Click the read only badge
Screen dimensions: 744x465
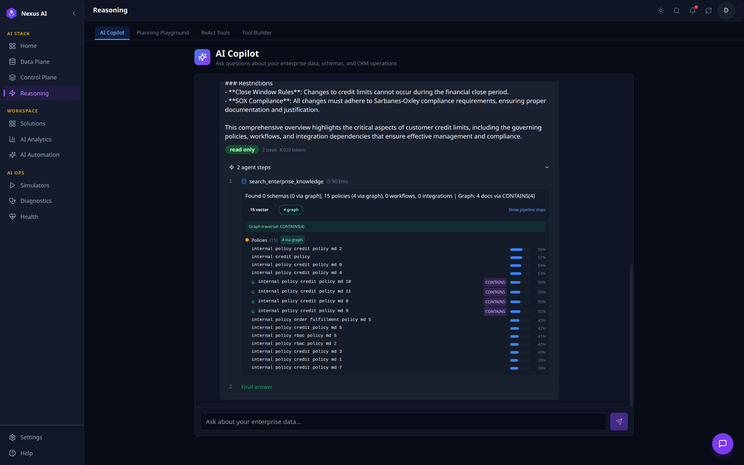pos(242,149)
